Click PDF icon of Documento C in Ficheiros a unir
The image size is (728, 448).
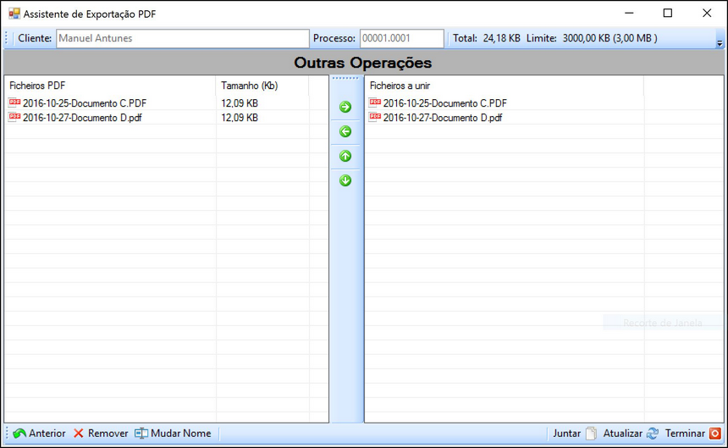point(375,102)
